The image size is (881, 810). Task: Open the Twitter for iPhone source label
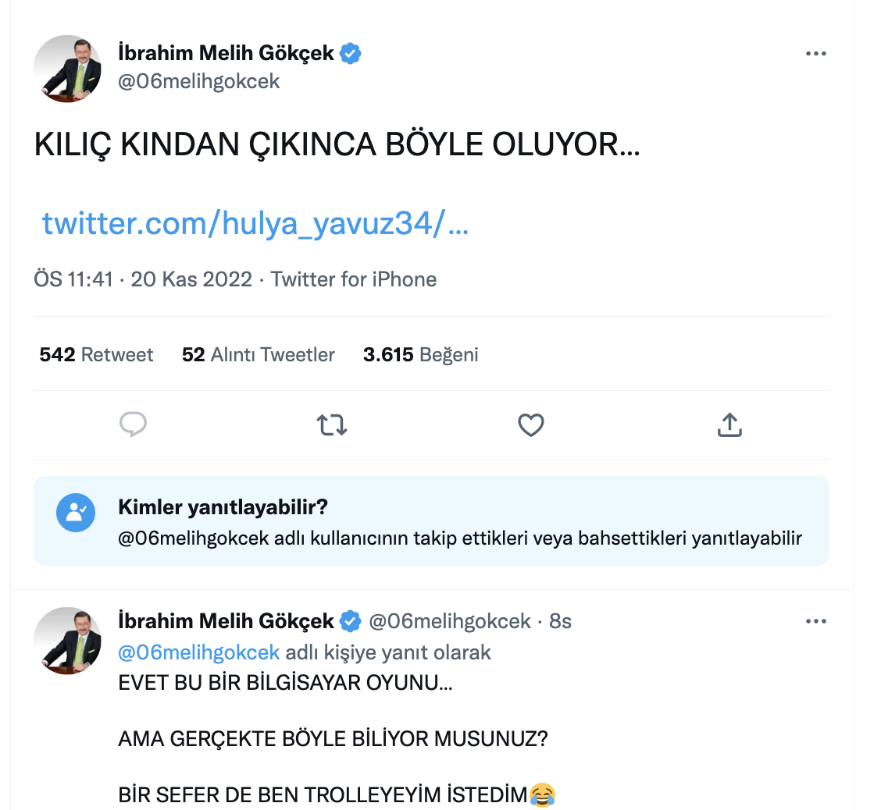pos(354,279)
